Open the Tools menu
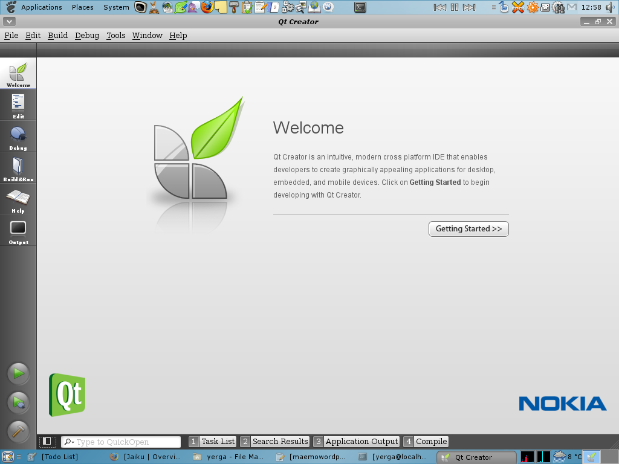The height and width of the screenshot is (464, 619). 115,35
